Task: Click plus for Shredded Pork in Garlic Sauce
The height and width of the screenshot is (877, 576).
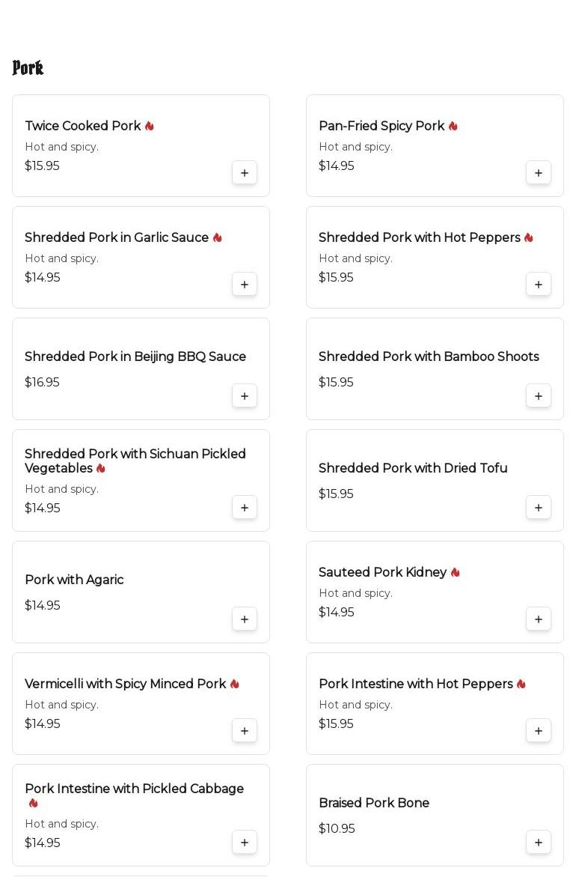Action: [245, 285]
